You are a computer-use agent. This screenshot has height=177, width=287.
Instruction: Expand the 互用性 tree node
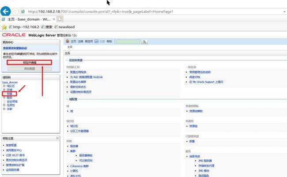[x=4, y=105]
